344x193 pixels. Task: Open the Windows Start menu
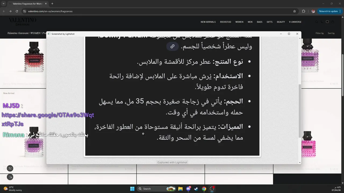[x=132, y=189]
